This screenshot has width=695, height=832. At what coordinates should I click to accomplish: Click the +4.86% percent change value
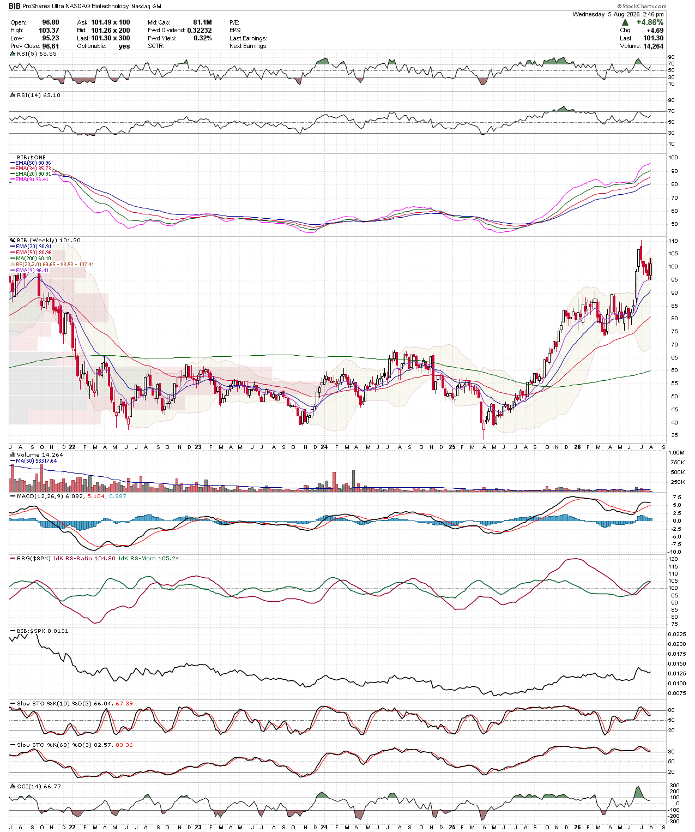coord(650,22)
